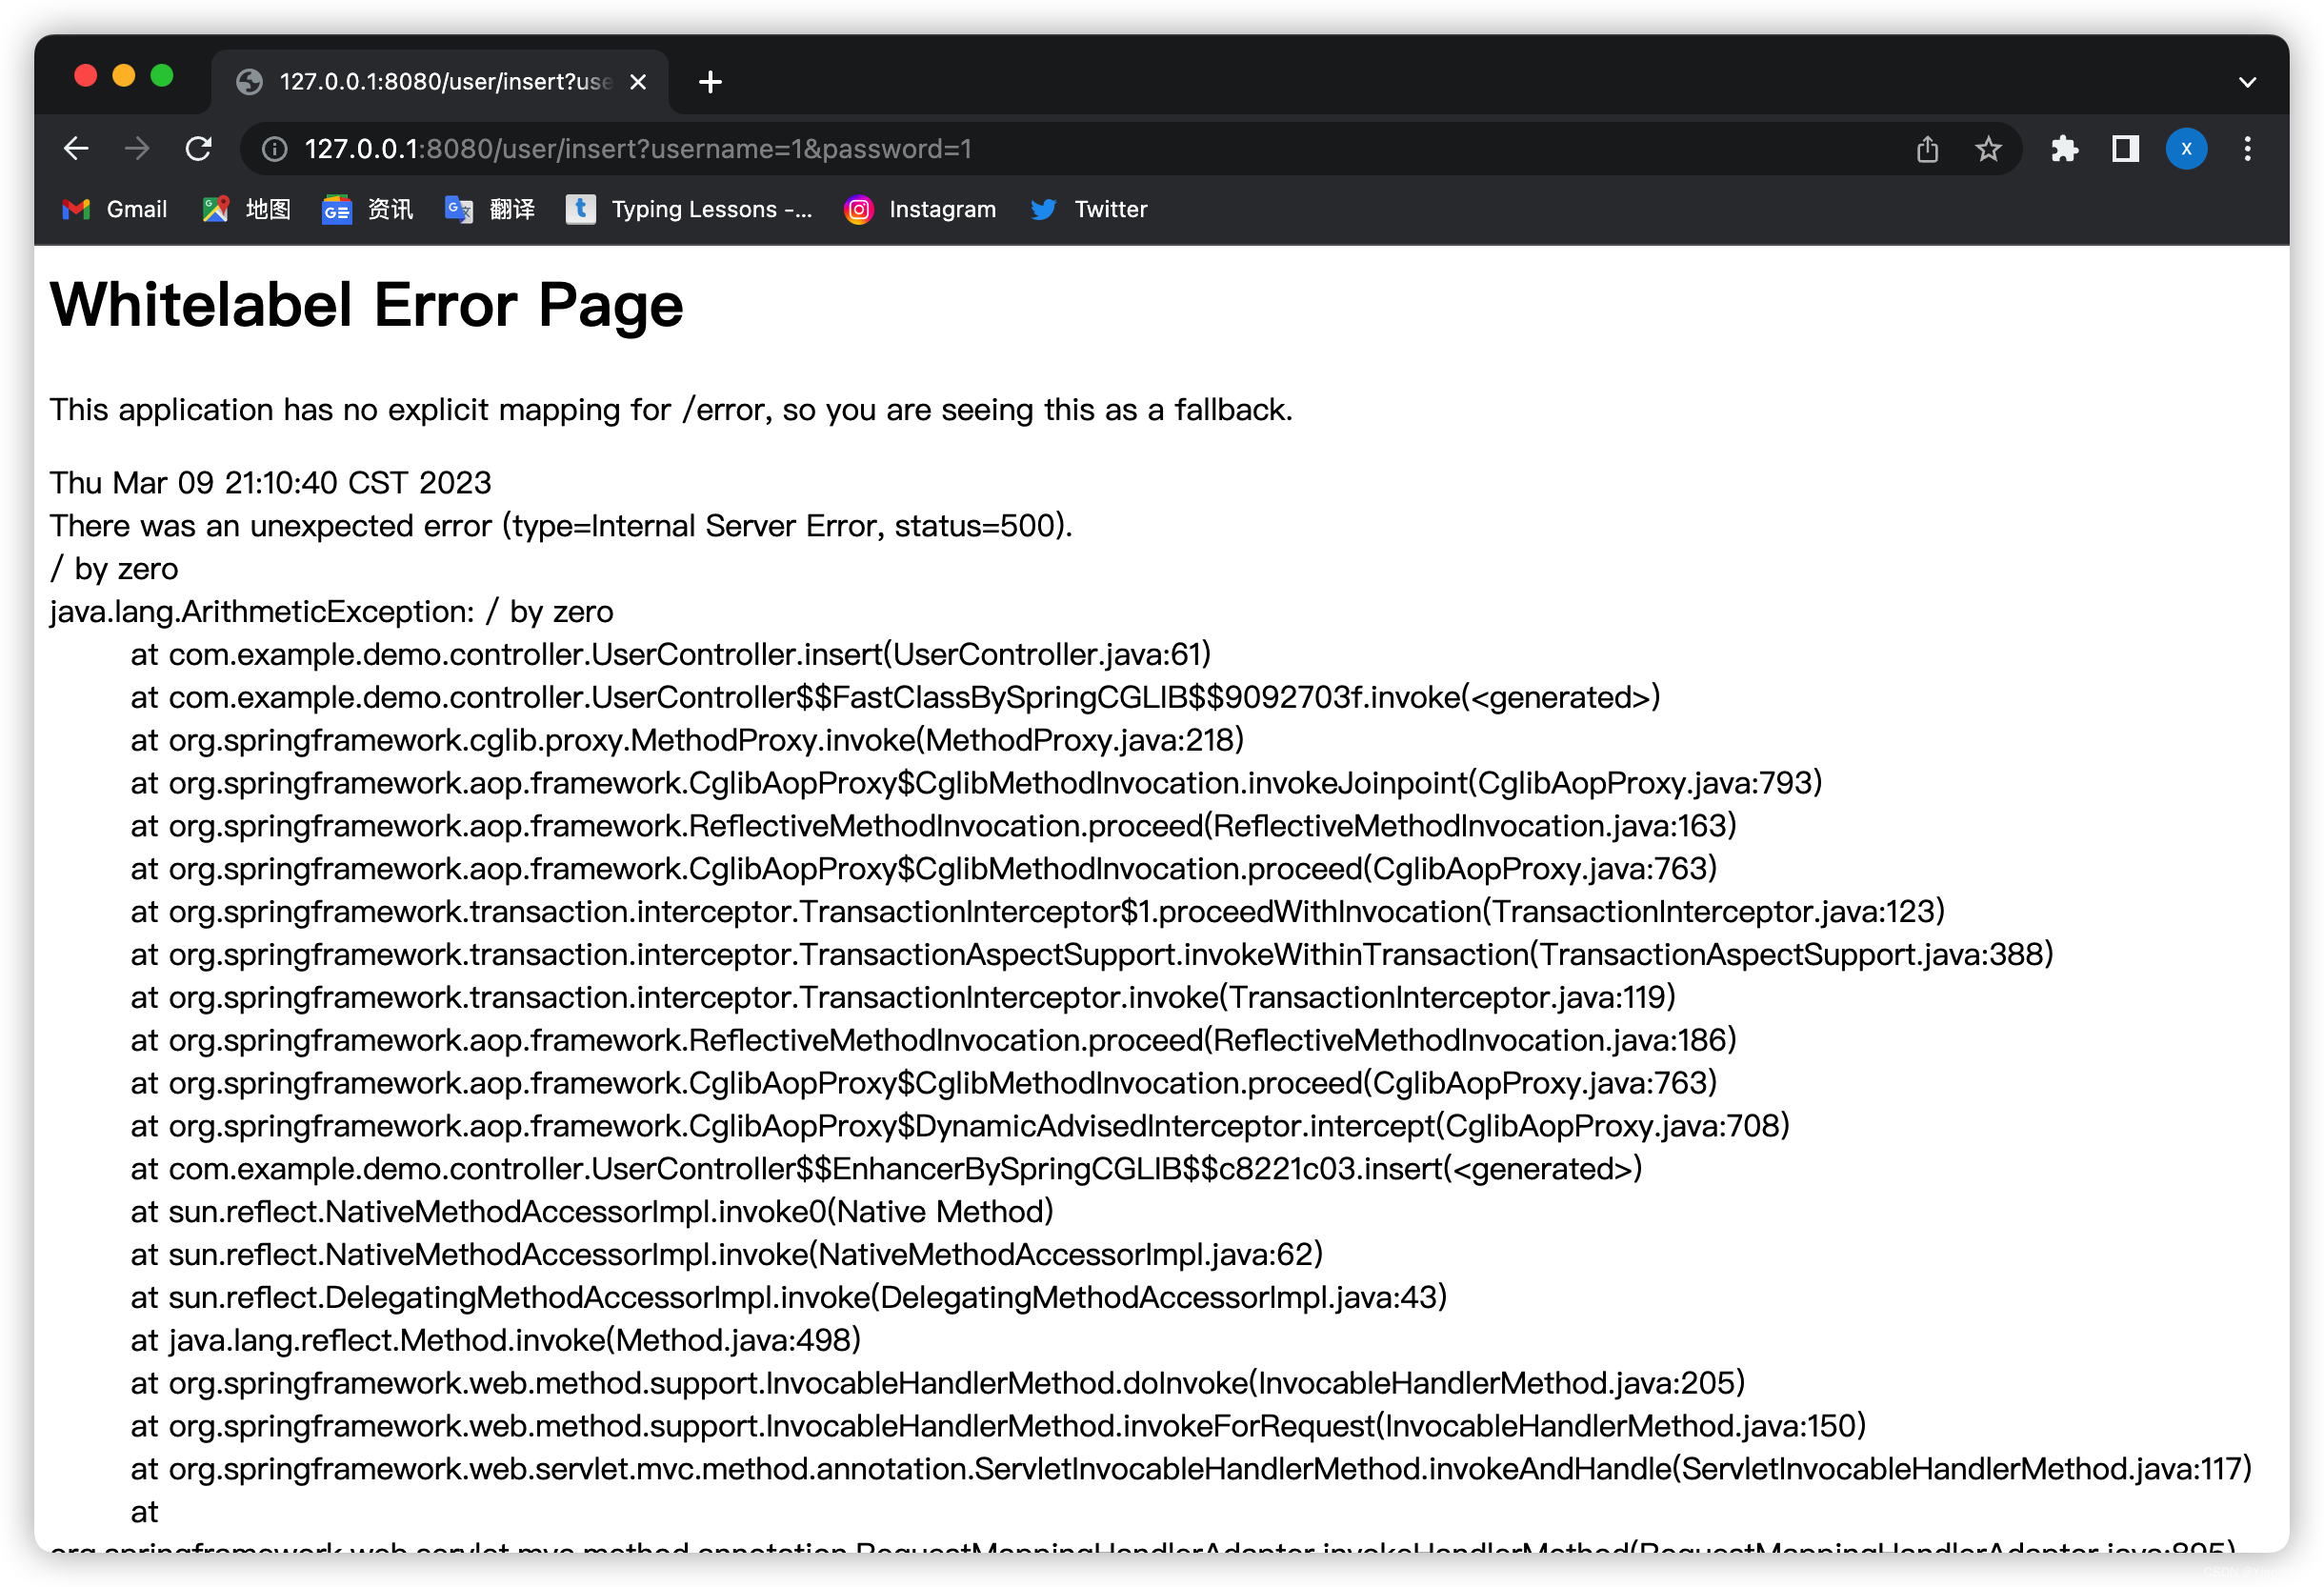Expand the tab search chevron
The width and height of the screenshot is (2324, 1587).
tap(2247, 82)
